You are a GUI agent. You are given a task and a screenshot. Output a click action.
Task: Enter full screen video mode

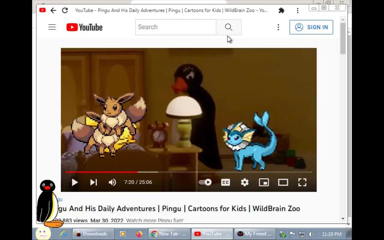pos(302,182)
